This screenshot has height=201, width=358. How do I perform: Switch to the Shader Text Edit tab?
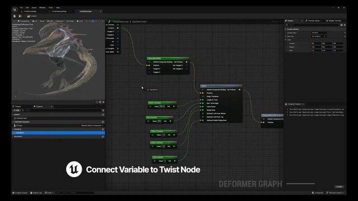[333, 21]
